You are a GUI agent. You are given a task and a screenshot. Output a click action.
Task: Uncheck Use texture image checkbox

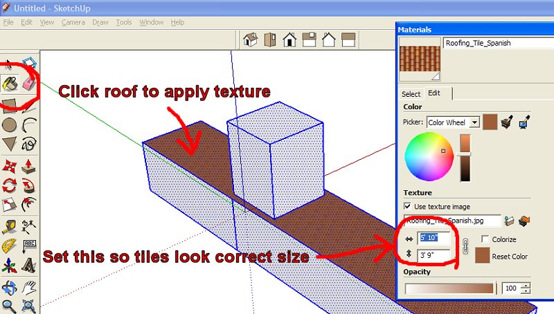pos(408,207)
